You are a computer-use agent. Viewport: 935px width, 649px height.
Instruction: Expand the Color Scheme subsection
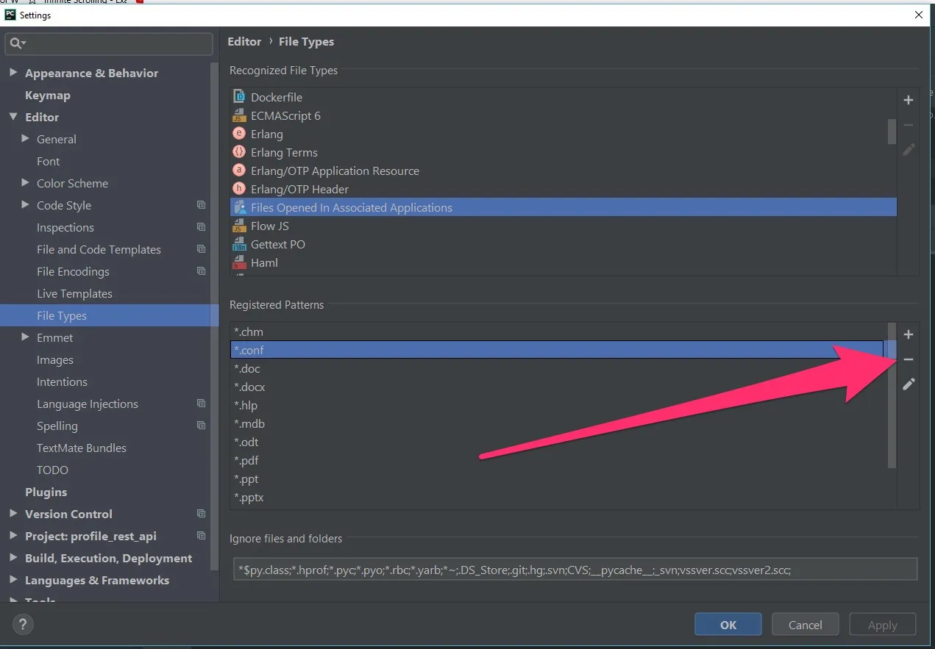click(26, 183)
